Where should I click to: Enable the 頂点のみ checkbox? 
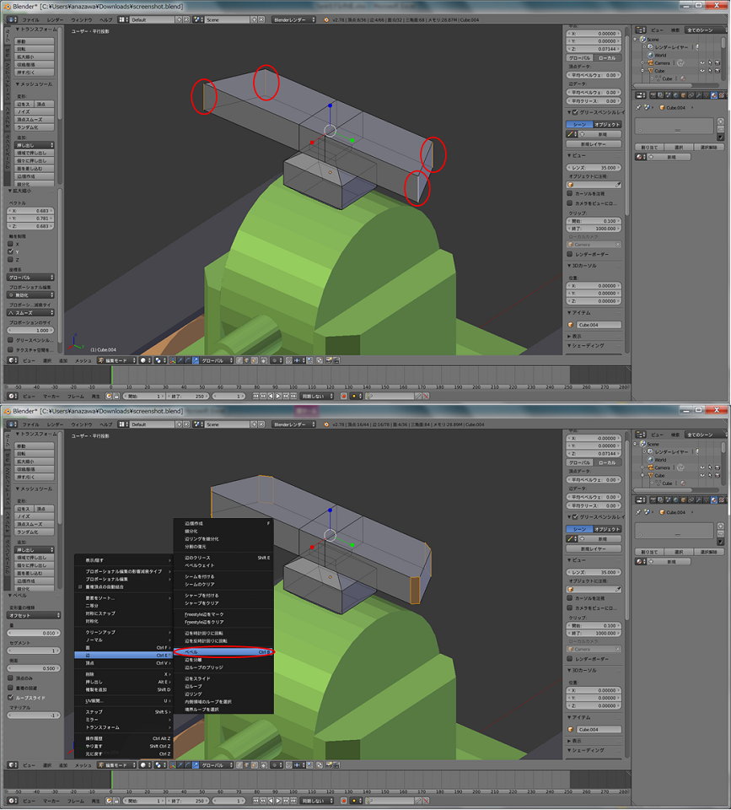[10, 678]
